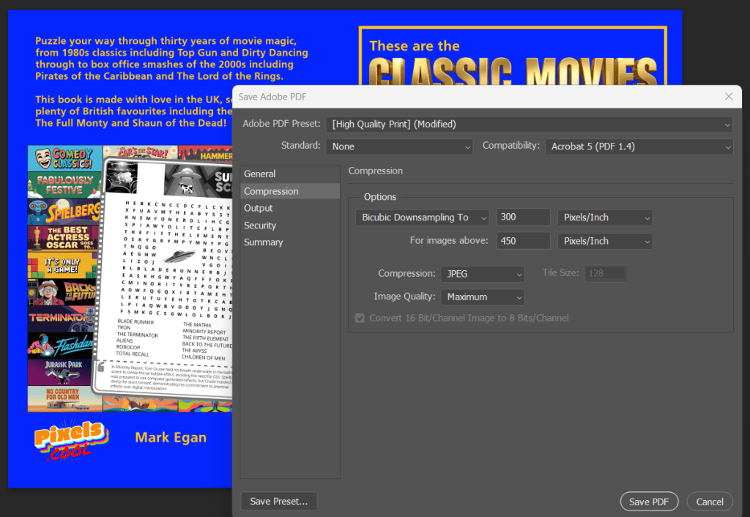
Task: Click the Cancel button
Action: [x=710, y=502]
